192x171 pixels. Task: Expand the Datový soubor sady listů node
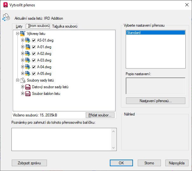coord(23,87)
